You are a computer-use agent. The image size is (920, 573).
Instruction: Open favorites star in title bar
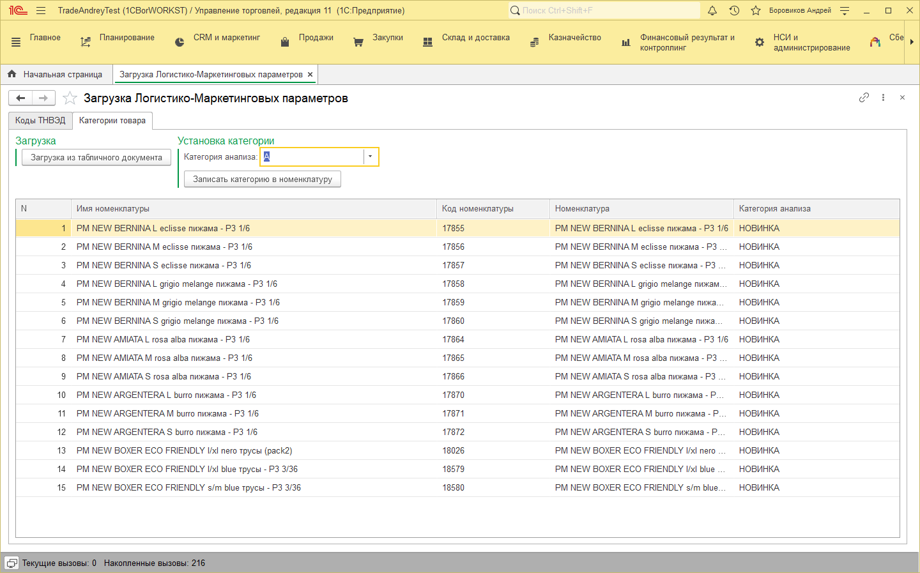756,10
